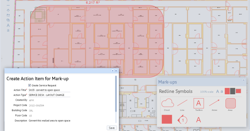Increase text size with left toolbar large A
250x131 pixels.
8,25
